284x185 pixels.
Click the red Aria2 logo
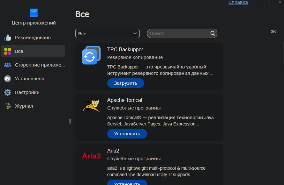pos(91,156)
